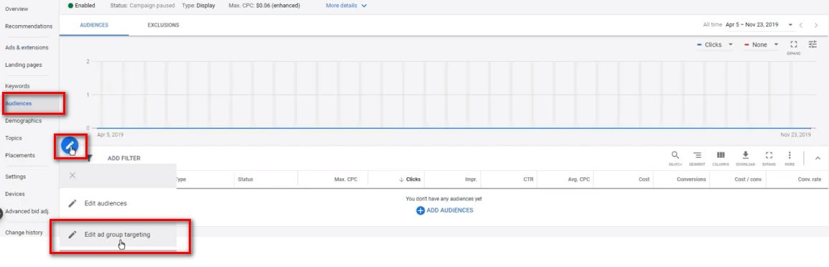Image resolution: width=829 pixels, height=267 pixels.
Task: Open Advanced bid adj. in sidebar
Action: (x=27, y=212)
